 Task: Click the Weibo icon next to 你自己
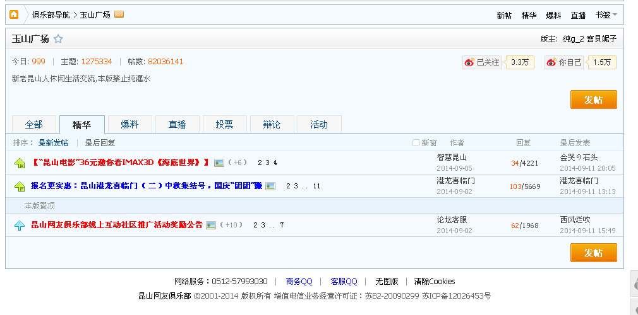click(551, 62)
